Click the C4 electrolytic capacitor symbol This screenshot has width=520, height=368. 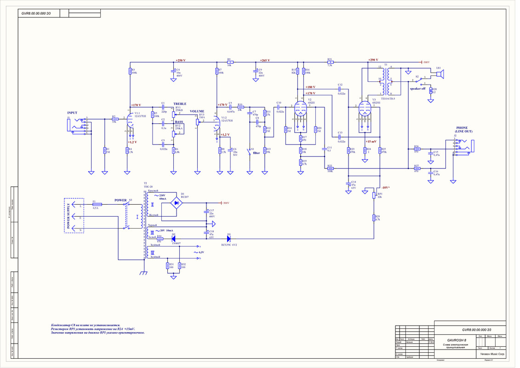tap(173, 71)
